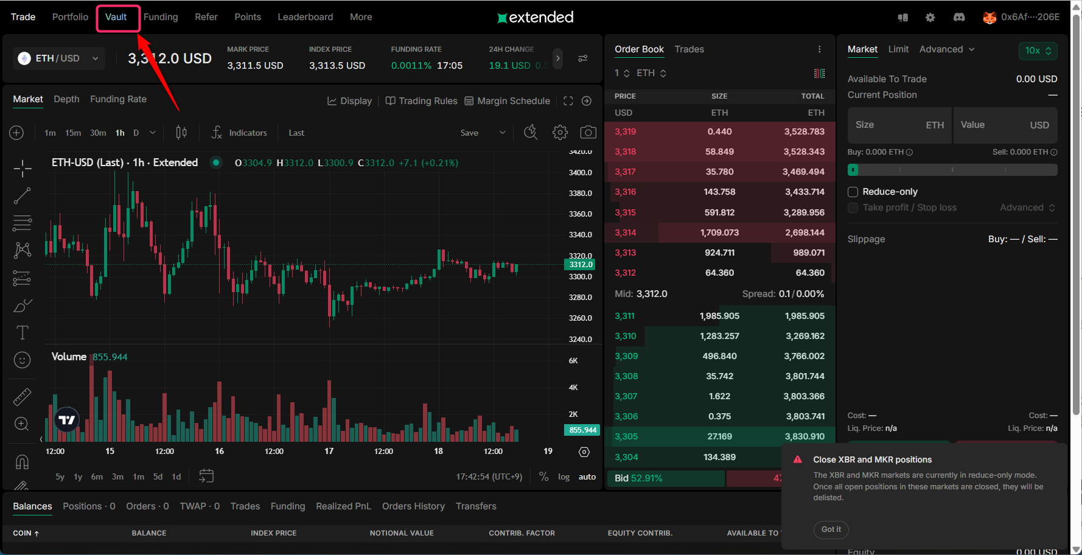Expand the 10x leverage selector
1082x555 pixels.
click(1038, 51)
